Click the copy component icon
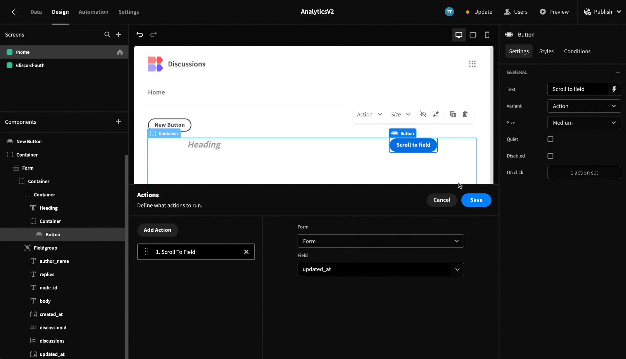Image resolution: width=626 pixels, height=359 pixels. 452,114
